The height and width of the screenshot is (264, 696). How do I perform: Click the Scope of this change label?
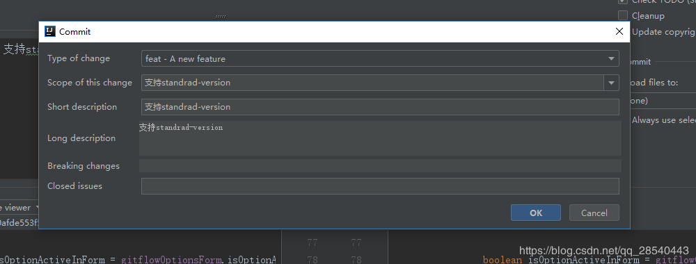pos(90,83)
